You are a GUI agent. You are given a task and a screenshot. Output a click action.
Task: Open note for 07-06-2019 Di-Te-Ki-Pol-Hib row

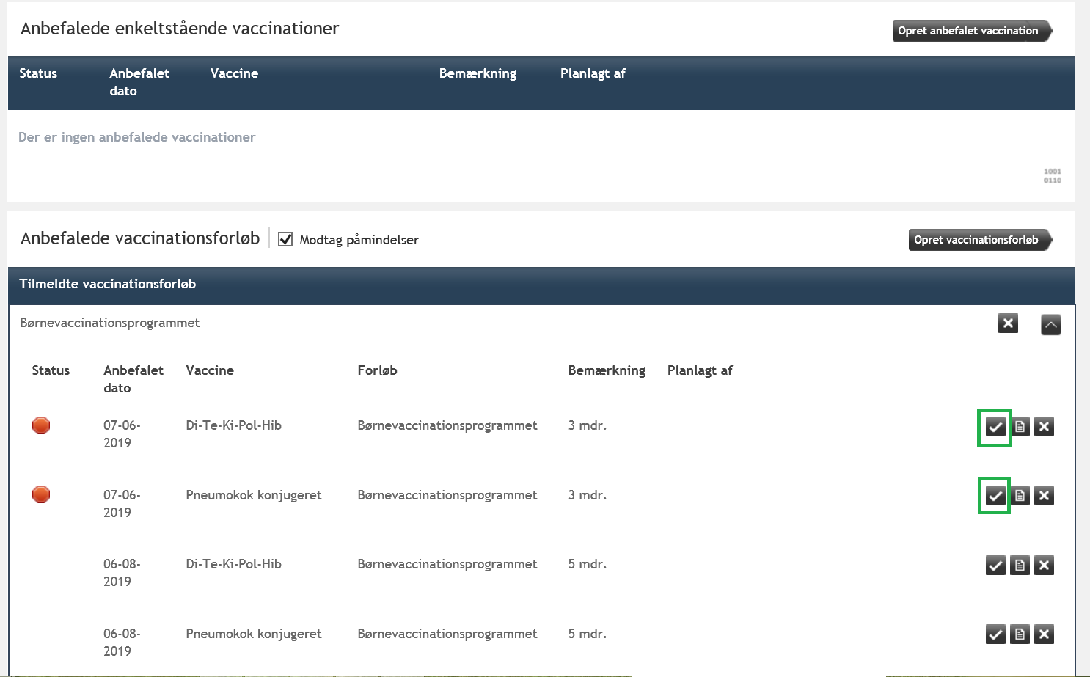click(1020, 427)
